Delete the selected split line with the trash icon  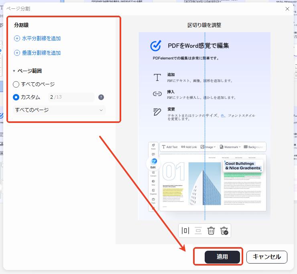(211, 231)
